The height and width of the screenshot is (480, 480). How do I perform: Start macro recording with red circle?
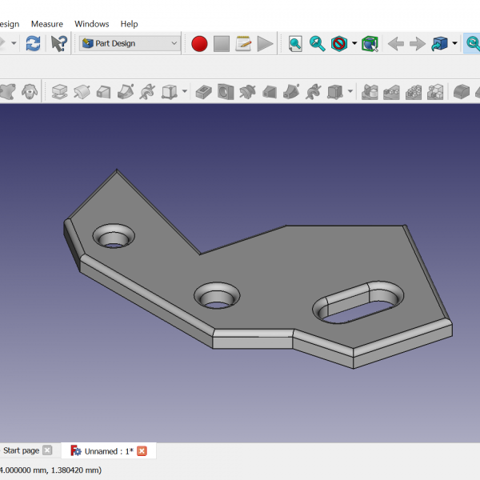coord(199,43)
